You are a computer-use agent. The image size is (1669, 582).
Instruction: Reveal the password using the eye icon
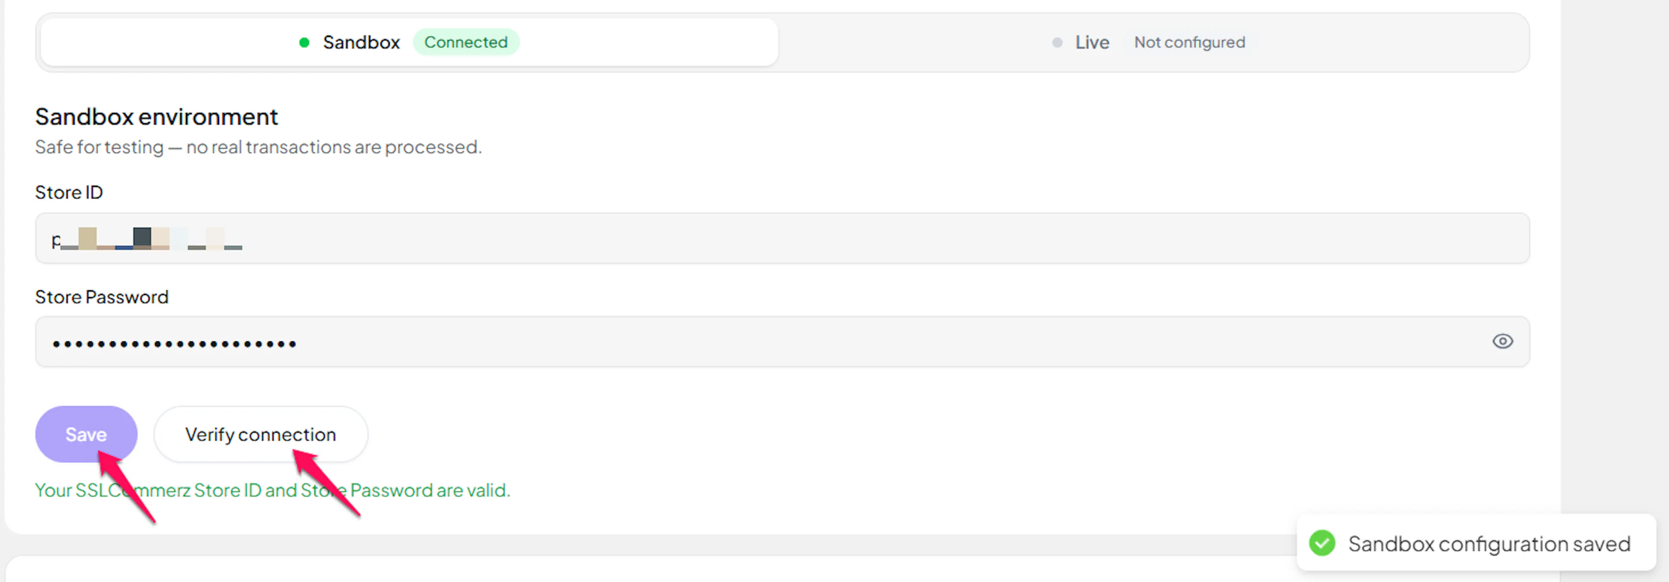click(x=1503, y=341)
